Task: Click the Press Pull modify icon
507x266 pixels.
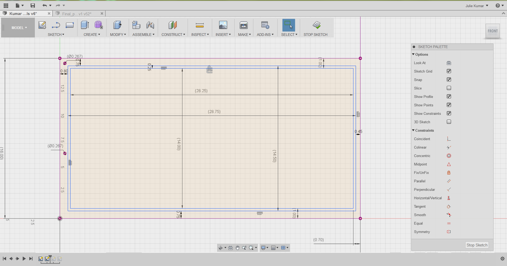Action: 118,25
